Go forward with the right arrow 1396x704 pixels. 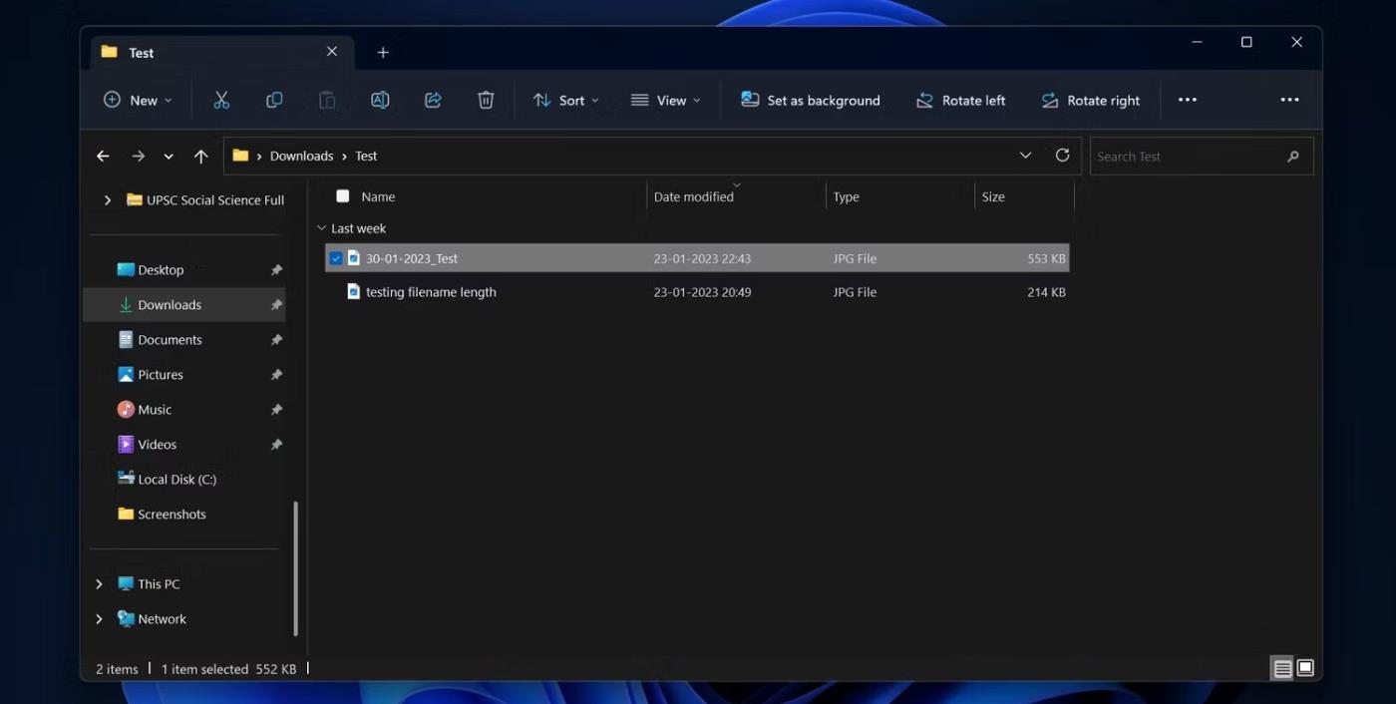139,156
